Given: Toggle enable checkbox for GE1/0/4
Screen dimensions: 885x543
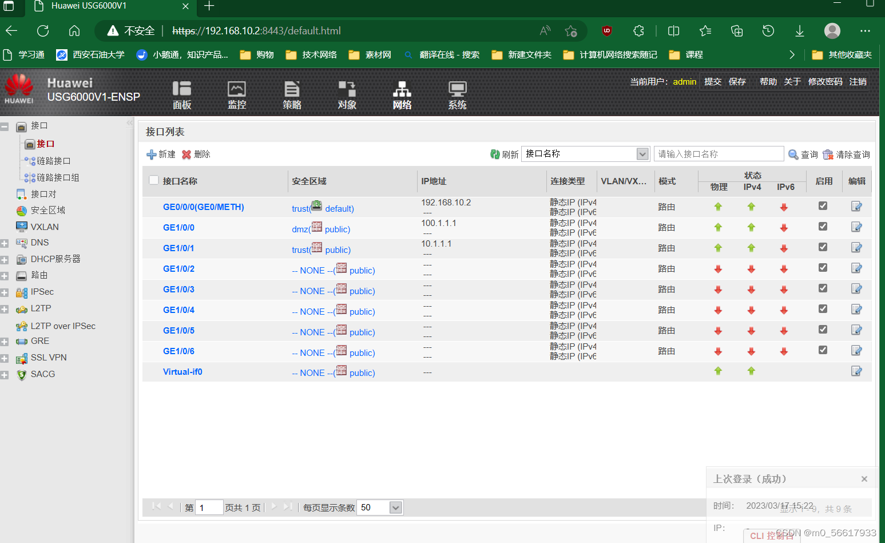Looking at the screenshot, I should tap(823, 308).
